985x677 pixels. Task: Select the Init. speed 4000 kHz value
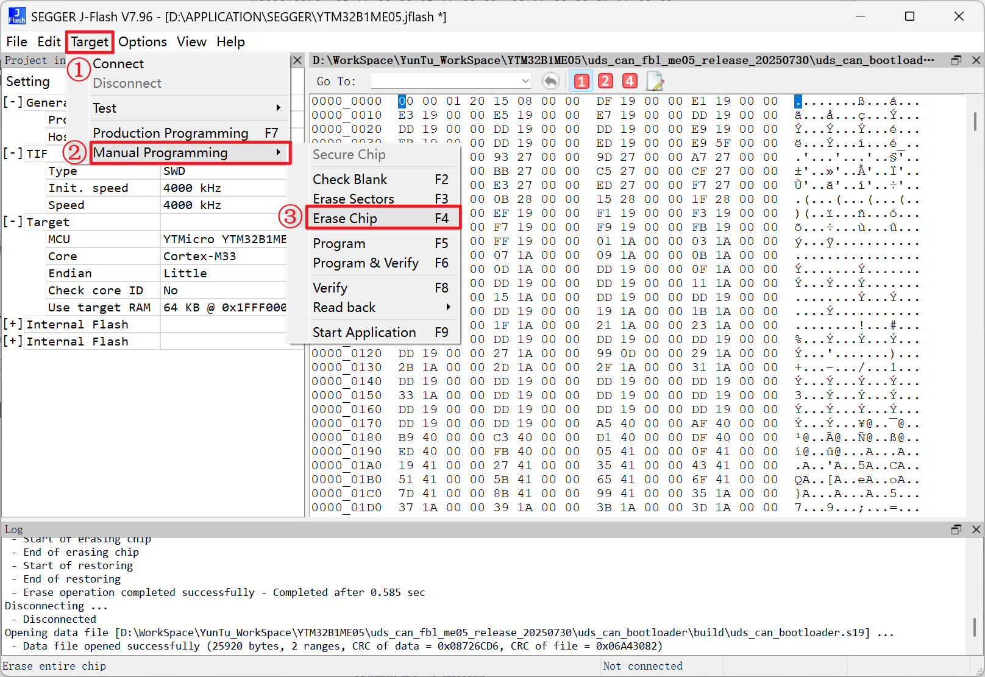click(223, 188)
